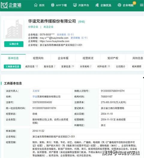Select the 公司简介 sub-tab

coord(121,67)
